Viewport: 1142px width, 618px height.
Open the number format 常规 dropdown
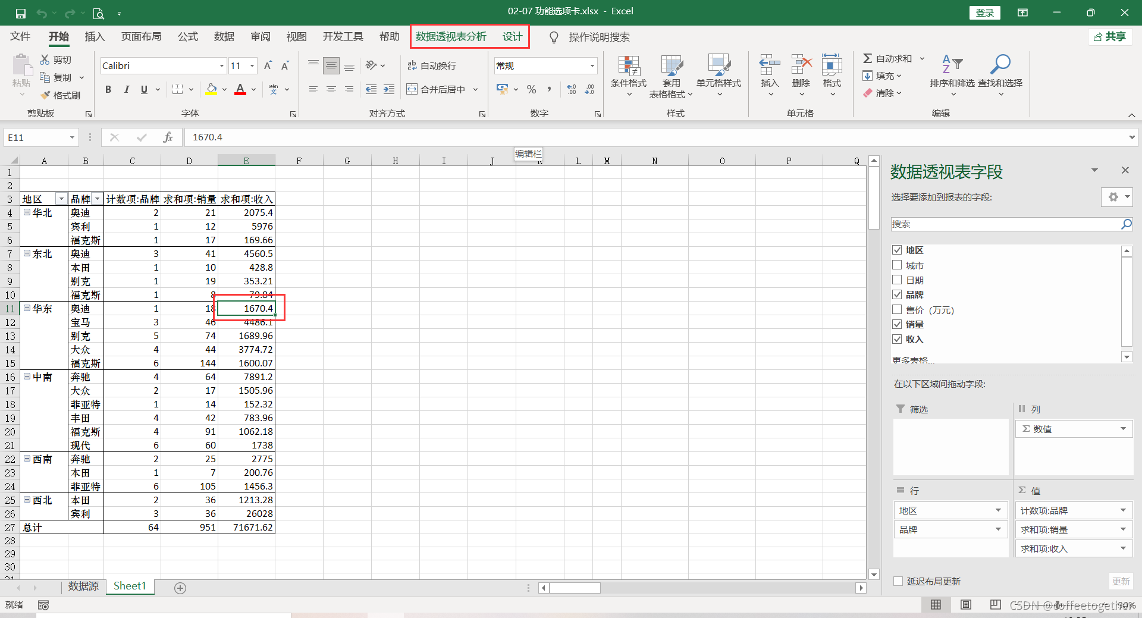(x=592, y=65)
